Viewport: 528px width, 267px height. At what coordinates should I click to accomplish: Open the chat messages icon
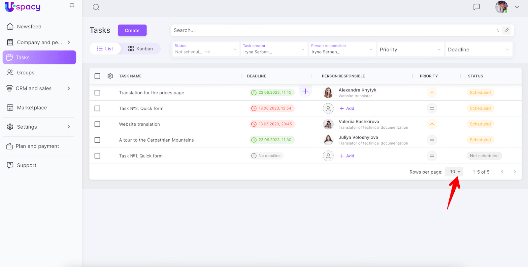click(x=477, y=7)
